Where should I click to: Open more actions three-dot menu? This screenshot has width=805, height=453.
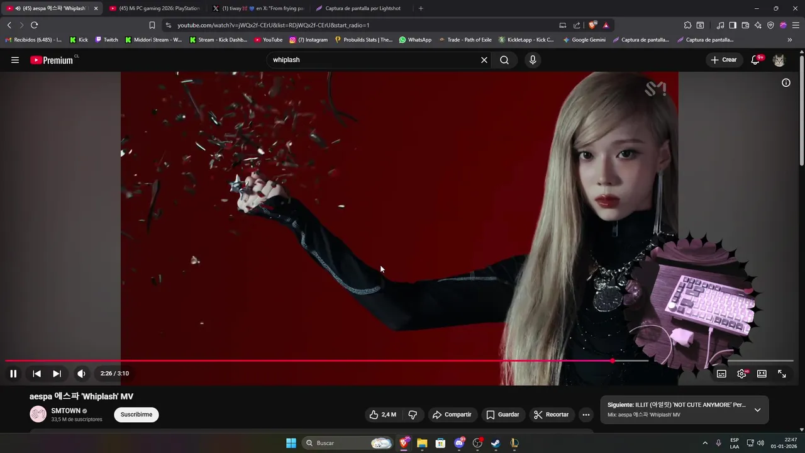click(x=586, y=415)
